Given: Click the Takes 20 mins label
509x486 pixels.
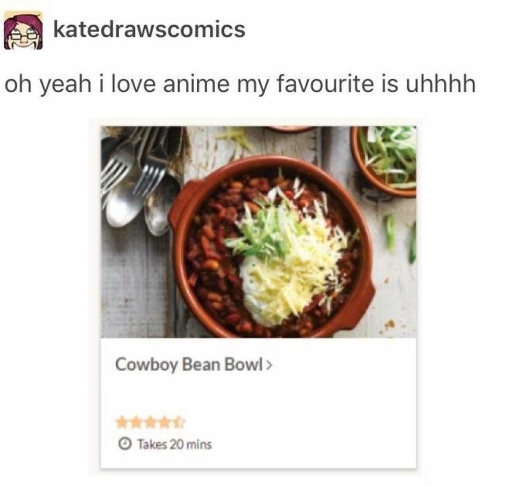Looking at the screenshot, I should (x=174, y=444).
